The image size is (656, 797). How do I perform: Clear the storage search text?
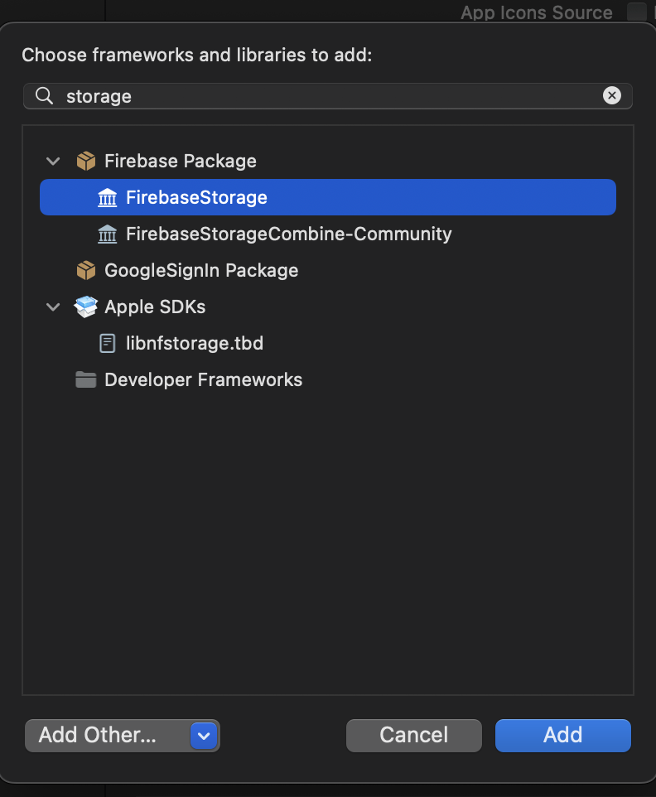coord(611,95)
